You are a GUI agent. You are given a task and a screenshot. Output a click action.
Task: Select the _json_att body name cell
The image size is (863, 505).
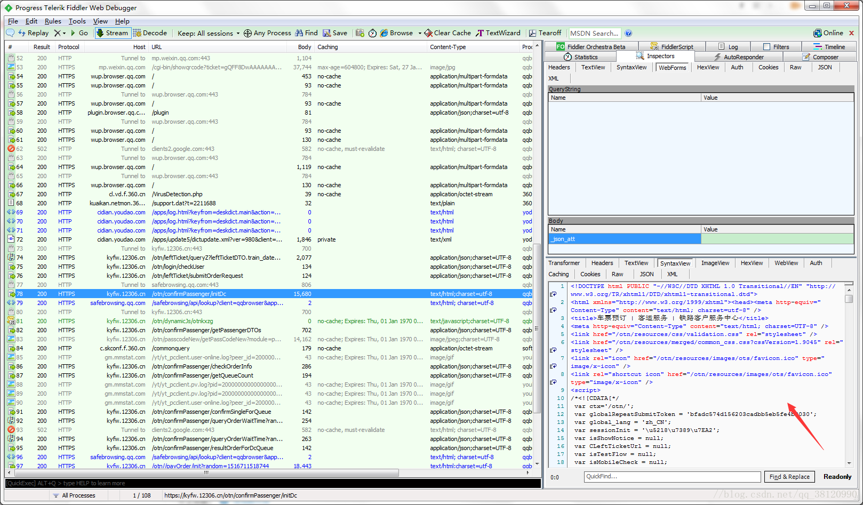click(625, 239)
